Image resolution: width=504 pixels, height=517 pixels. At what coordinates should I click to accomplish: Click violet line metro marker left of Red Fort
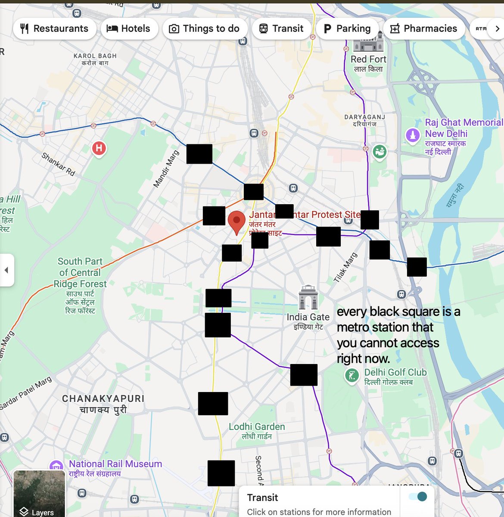click(x=346, y=49)
